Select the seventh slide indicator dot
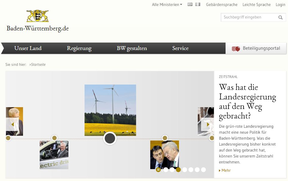The height and width of the screenshot is (181, 288). (203, 170)
